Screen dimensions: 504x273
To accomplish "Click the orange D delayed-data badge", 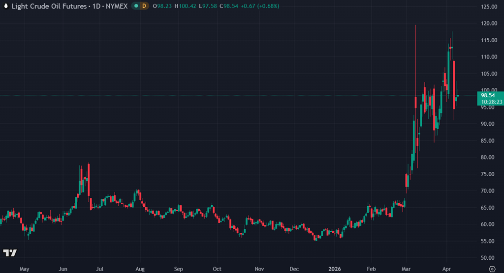I will 144,6.
